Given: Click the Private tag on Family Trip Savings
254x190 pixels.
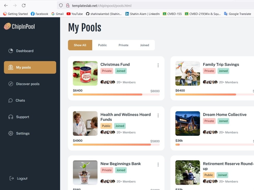Looking at the screenshot, I should coord(209,71).
